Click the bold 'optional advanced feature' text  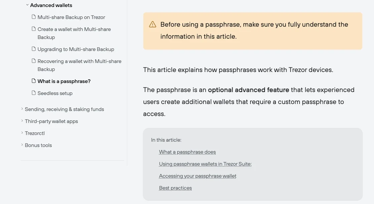(248, 90)
